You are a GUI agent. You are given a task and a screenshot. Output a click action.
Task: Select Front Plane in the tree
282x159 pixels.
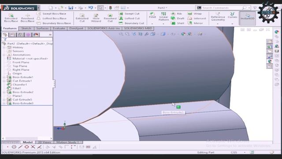(x=21, y=62)
